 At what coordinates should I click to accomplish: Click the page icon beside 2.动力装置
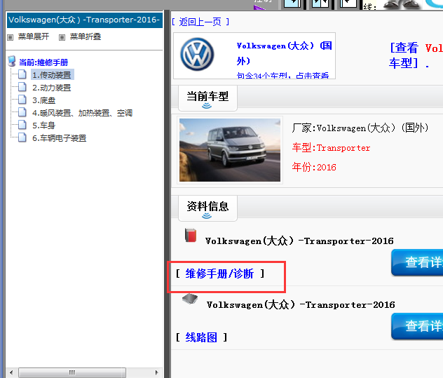click(22, 87)
